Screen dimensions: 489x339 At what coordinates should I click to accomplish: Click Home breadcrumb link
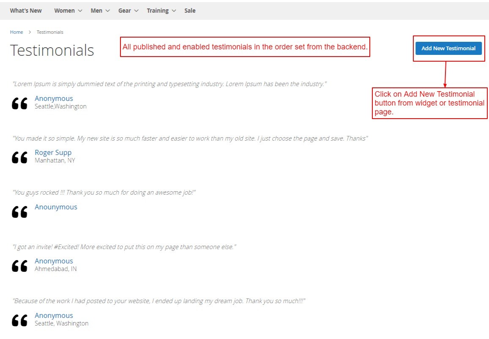16,32
